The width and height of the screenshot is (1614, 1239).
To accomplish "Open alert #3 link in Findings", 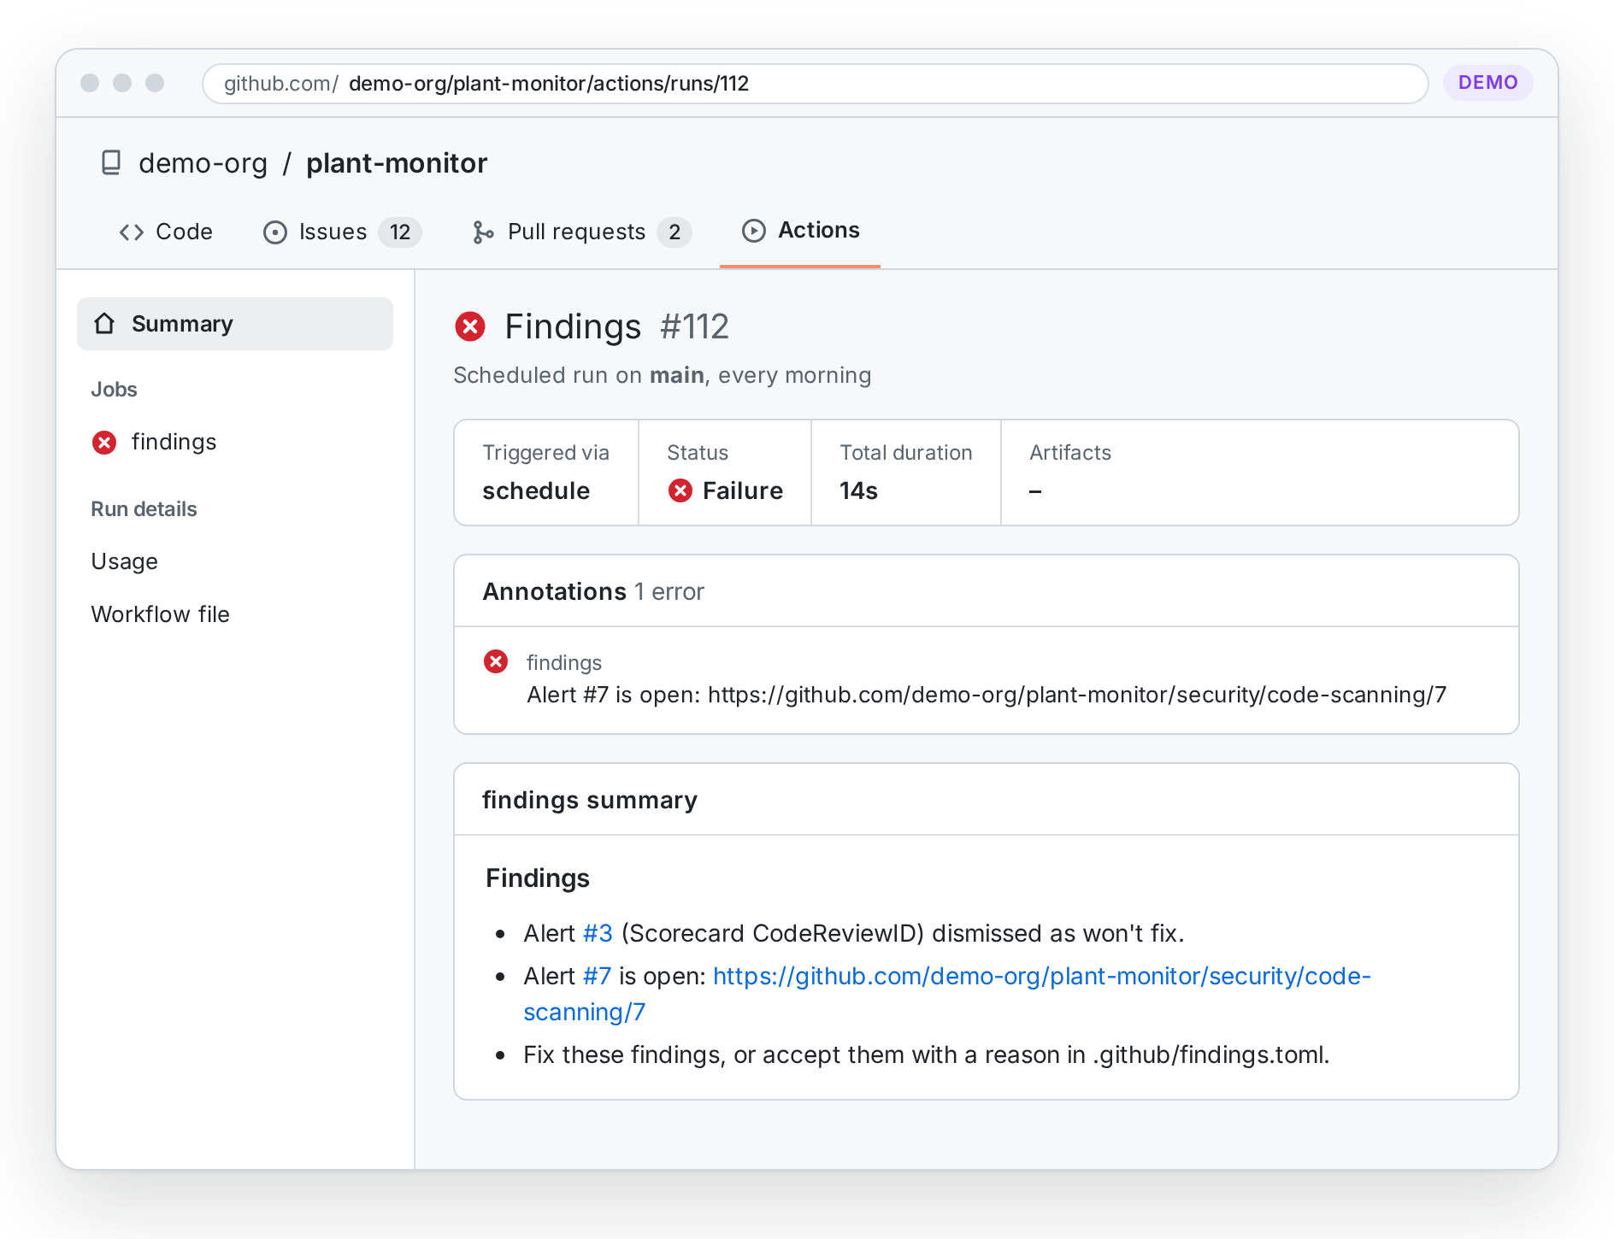I will tap(598, 933).
